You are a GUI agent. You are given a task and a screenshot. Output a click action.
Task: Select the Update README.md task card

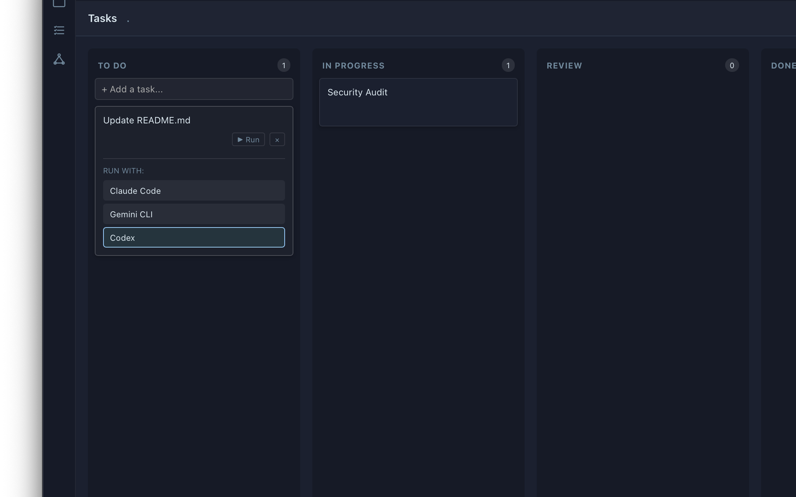point(147,120)
